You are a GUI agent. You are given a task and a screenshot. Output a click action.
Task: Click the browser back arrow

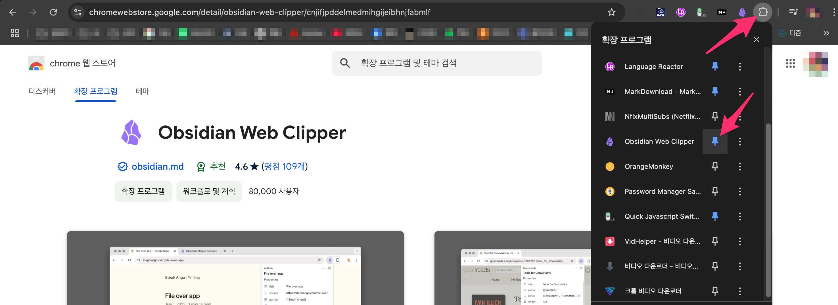[12, 12]
